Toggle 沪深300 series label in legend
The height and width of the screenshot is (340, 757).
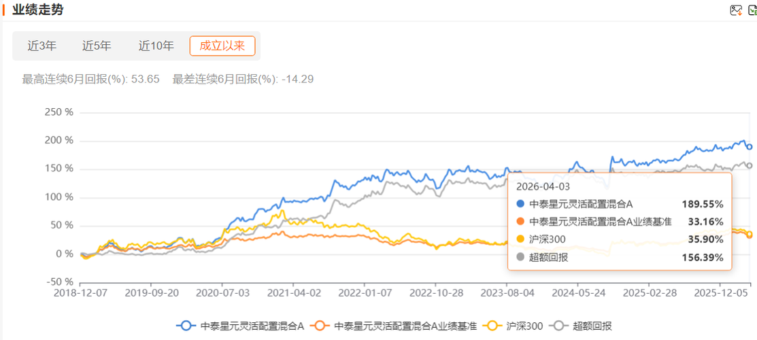tap(526, 326)
